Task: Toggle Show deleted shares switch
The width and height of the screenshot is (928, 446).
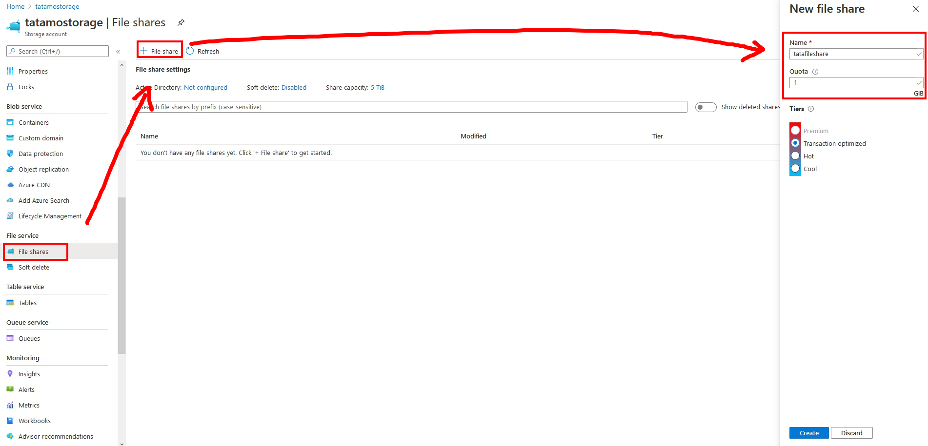Action: click(706, 107)
